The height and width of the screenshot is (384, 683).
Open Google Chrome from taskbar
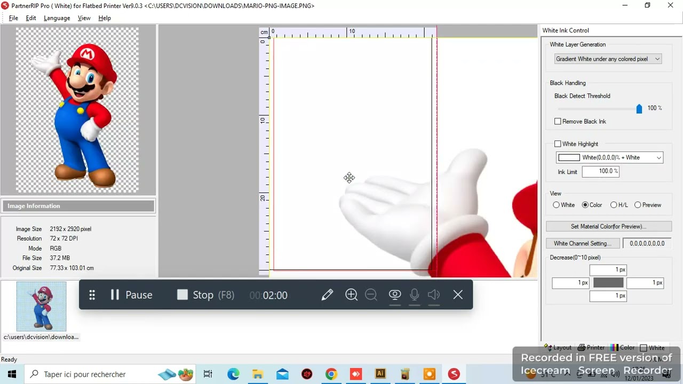[331, 374]
